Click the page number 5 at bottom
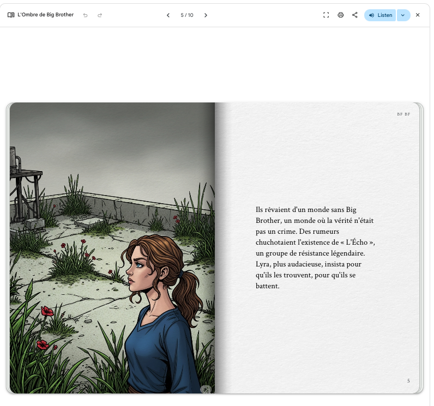Viewport: 434px width, 406px height. [408, 381]
